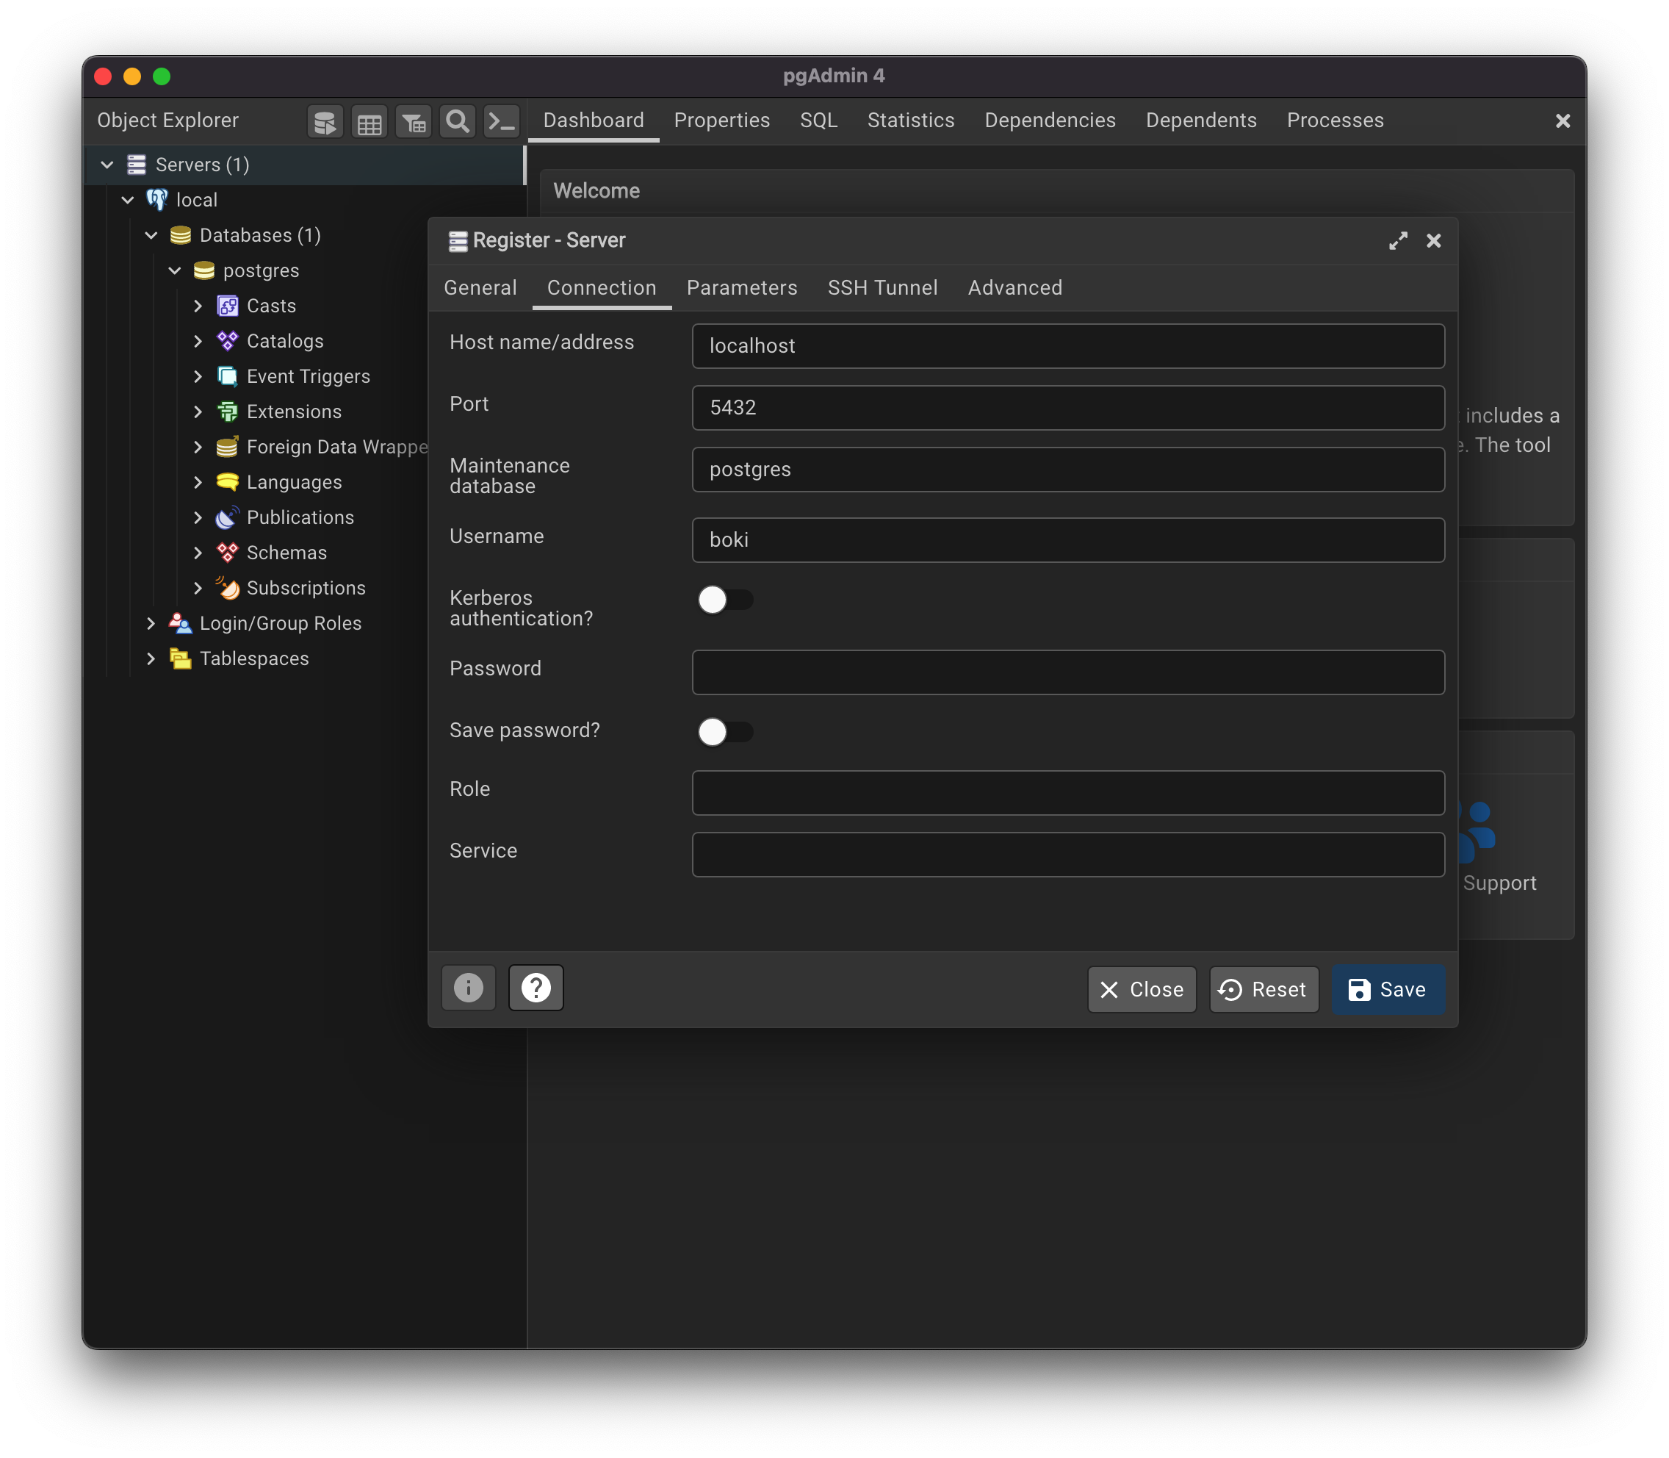Viewport: 1669px width, 1458px height.
Task: Open the Statistics tab
Action: [x=910, y=121]
